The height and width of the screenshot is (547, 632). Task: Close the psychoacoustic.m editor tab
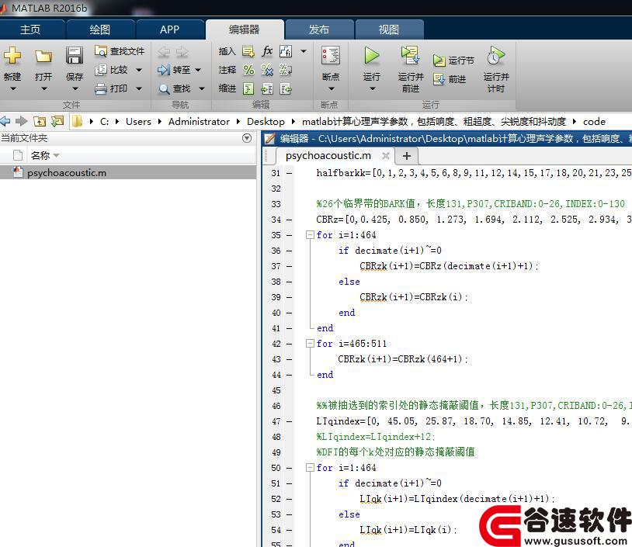coord(386,155)
